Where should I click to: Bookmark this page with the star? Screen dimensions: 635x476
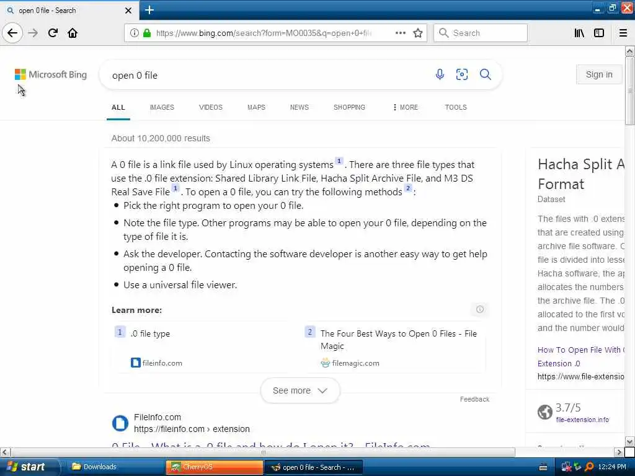click(x=418, y=33)
